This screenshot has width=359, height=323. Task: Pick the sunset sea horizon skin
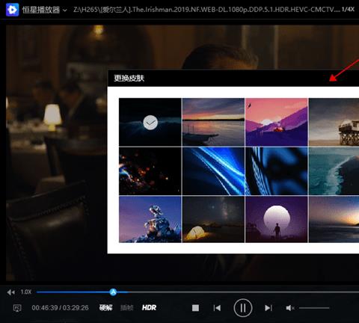(x=334, y=219)
